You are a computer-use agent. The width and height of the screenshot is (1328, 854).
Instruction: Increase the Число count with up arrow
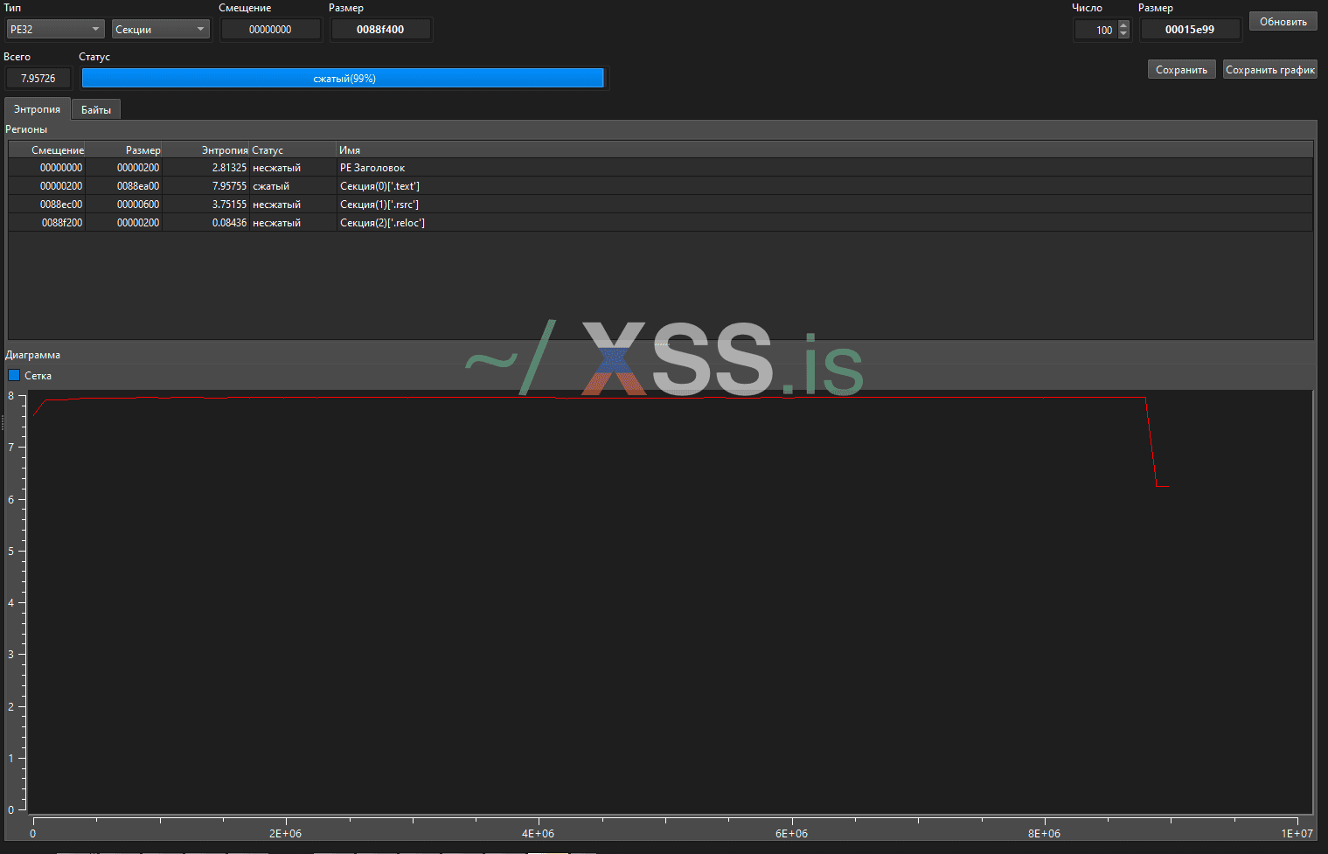point(1124,25)
